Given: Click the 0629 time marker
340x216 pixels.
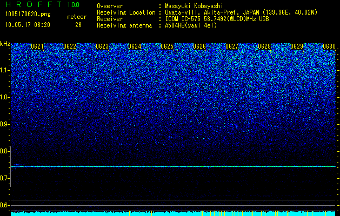Looking at the screenshot, I should click(297, 46).
